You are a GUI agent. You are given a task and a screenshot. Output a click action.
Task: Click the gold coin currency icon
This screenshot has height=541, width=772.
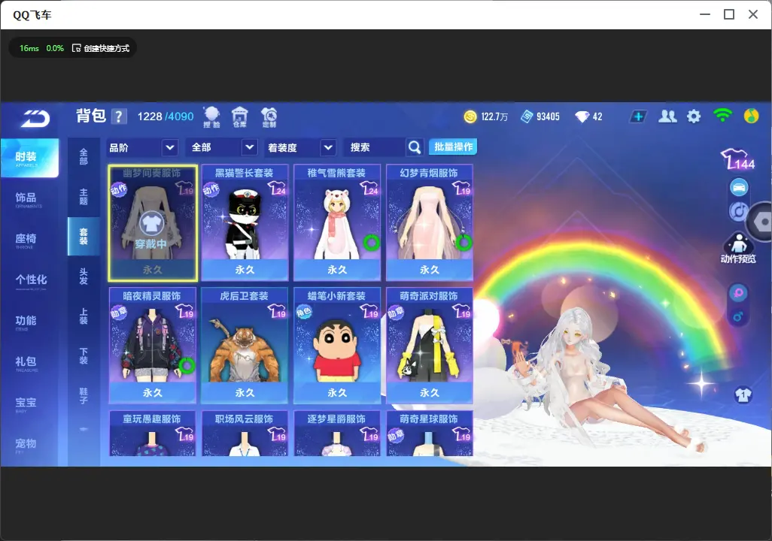470,116
